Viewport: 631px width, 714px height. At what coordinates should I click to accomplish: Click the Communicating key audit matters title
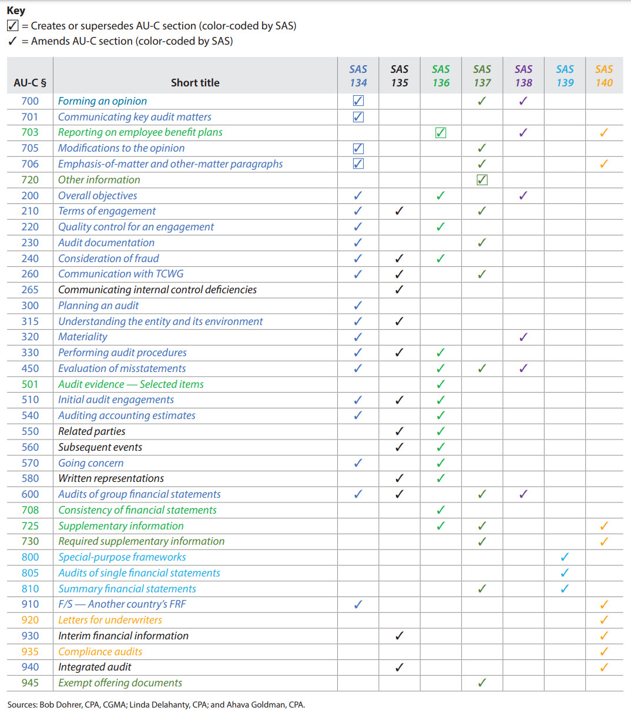point(135,117)
